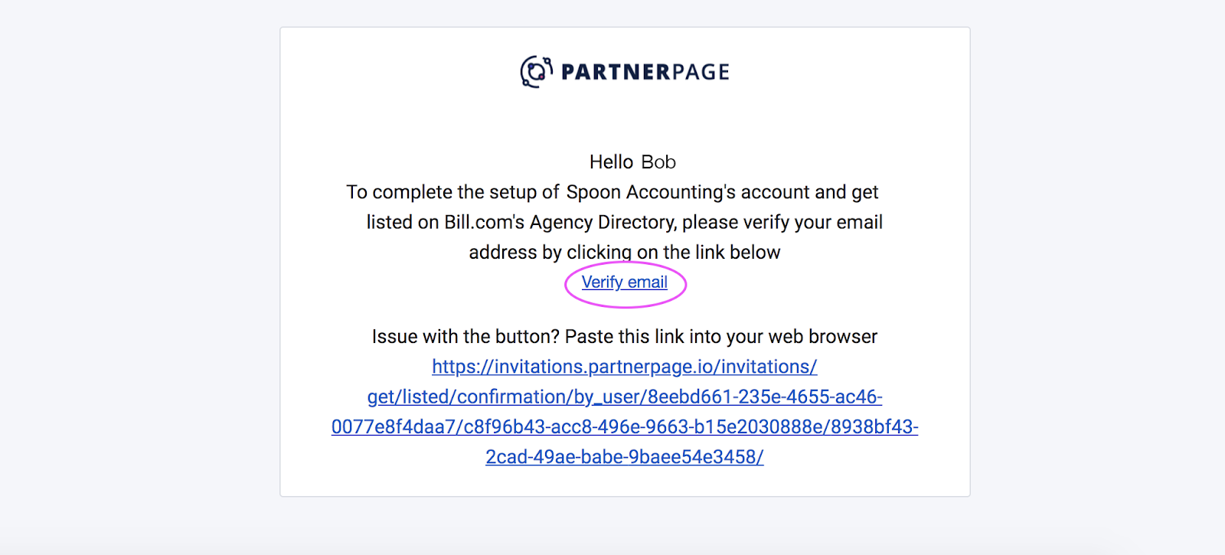Click the Hello Bob greeting text
Screen dimensions: 1225x555
pyautogui.click(x=632, y=162)
